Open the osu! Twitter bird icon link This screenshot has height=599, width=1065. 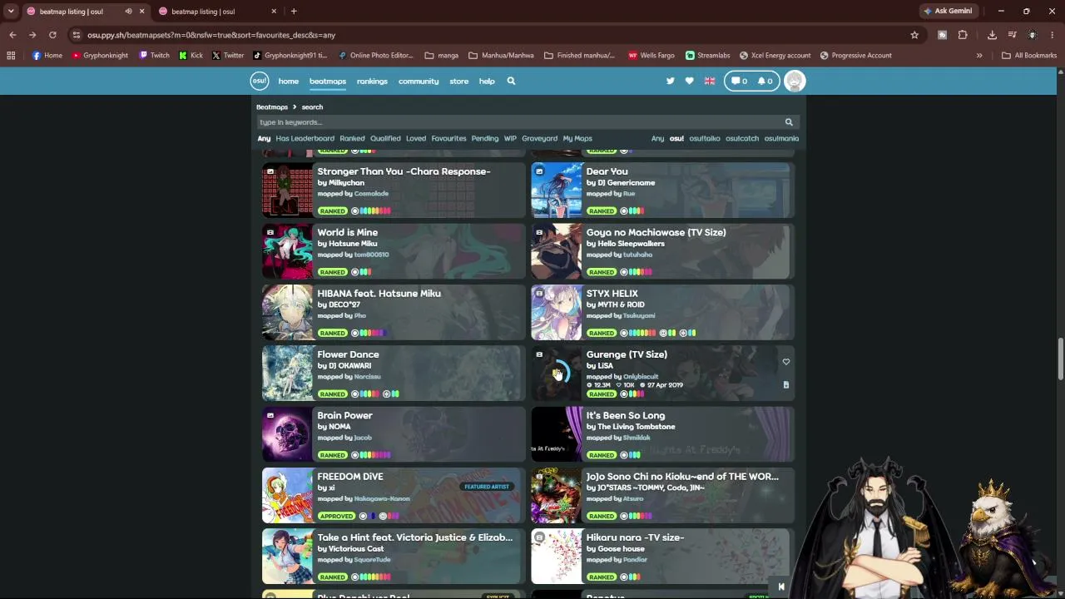click(670, 81)
